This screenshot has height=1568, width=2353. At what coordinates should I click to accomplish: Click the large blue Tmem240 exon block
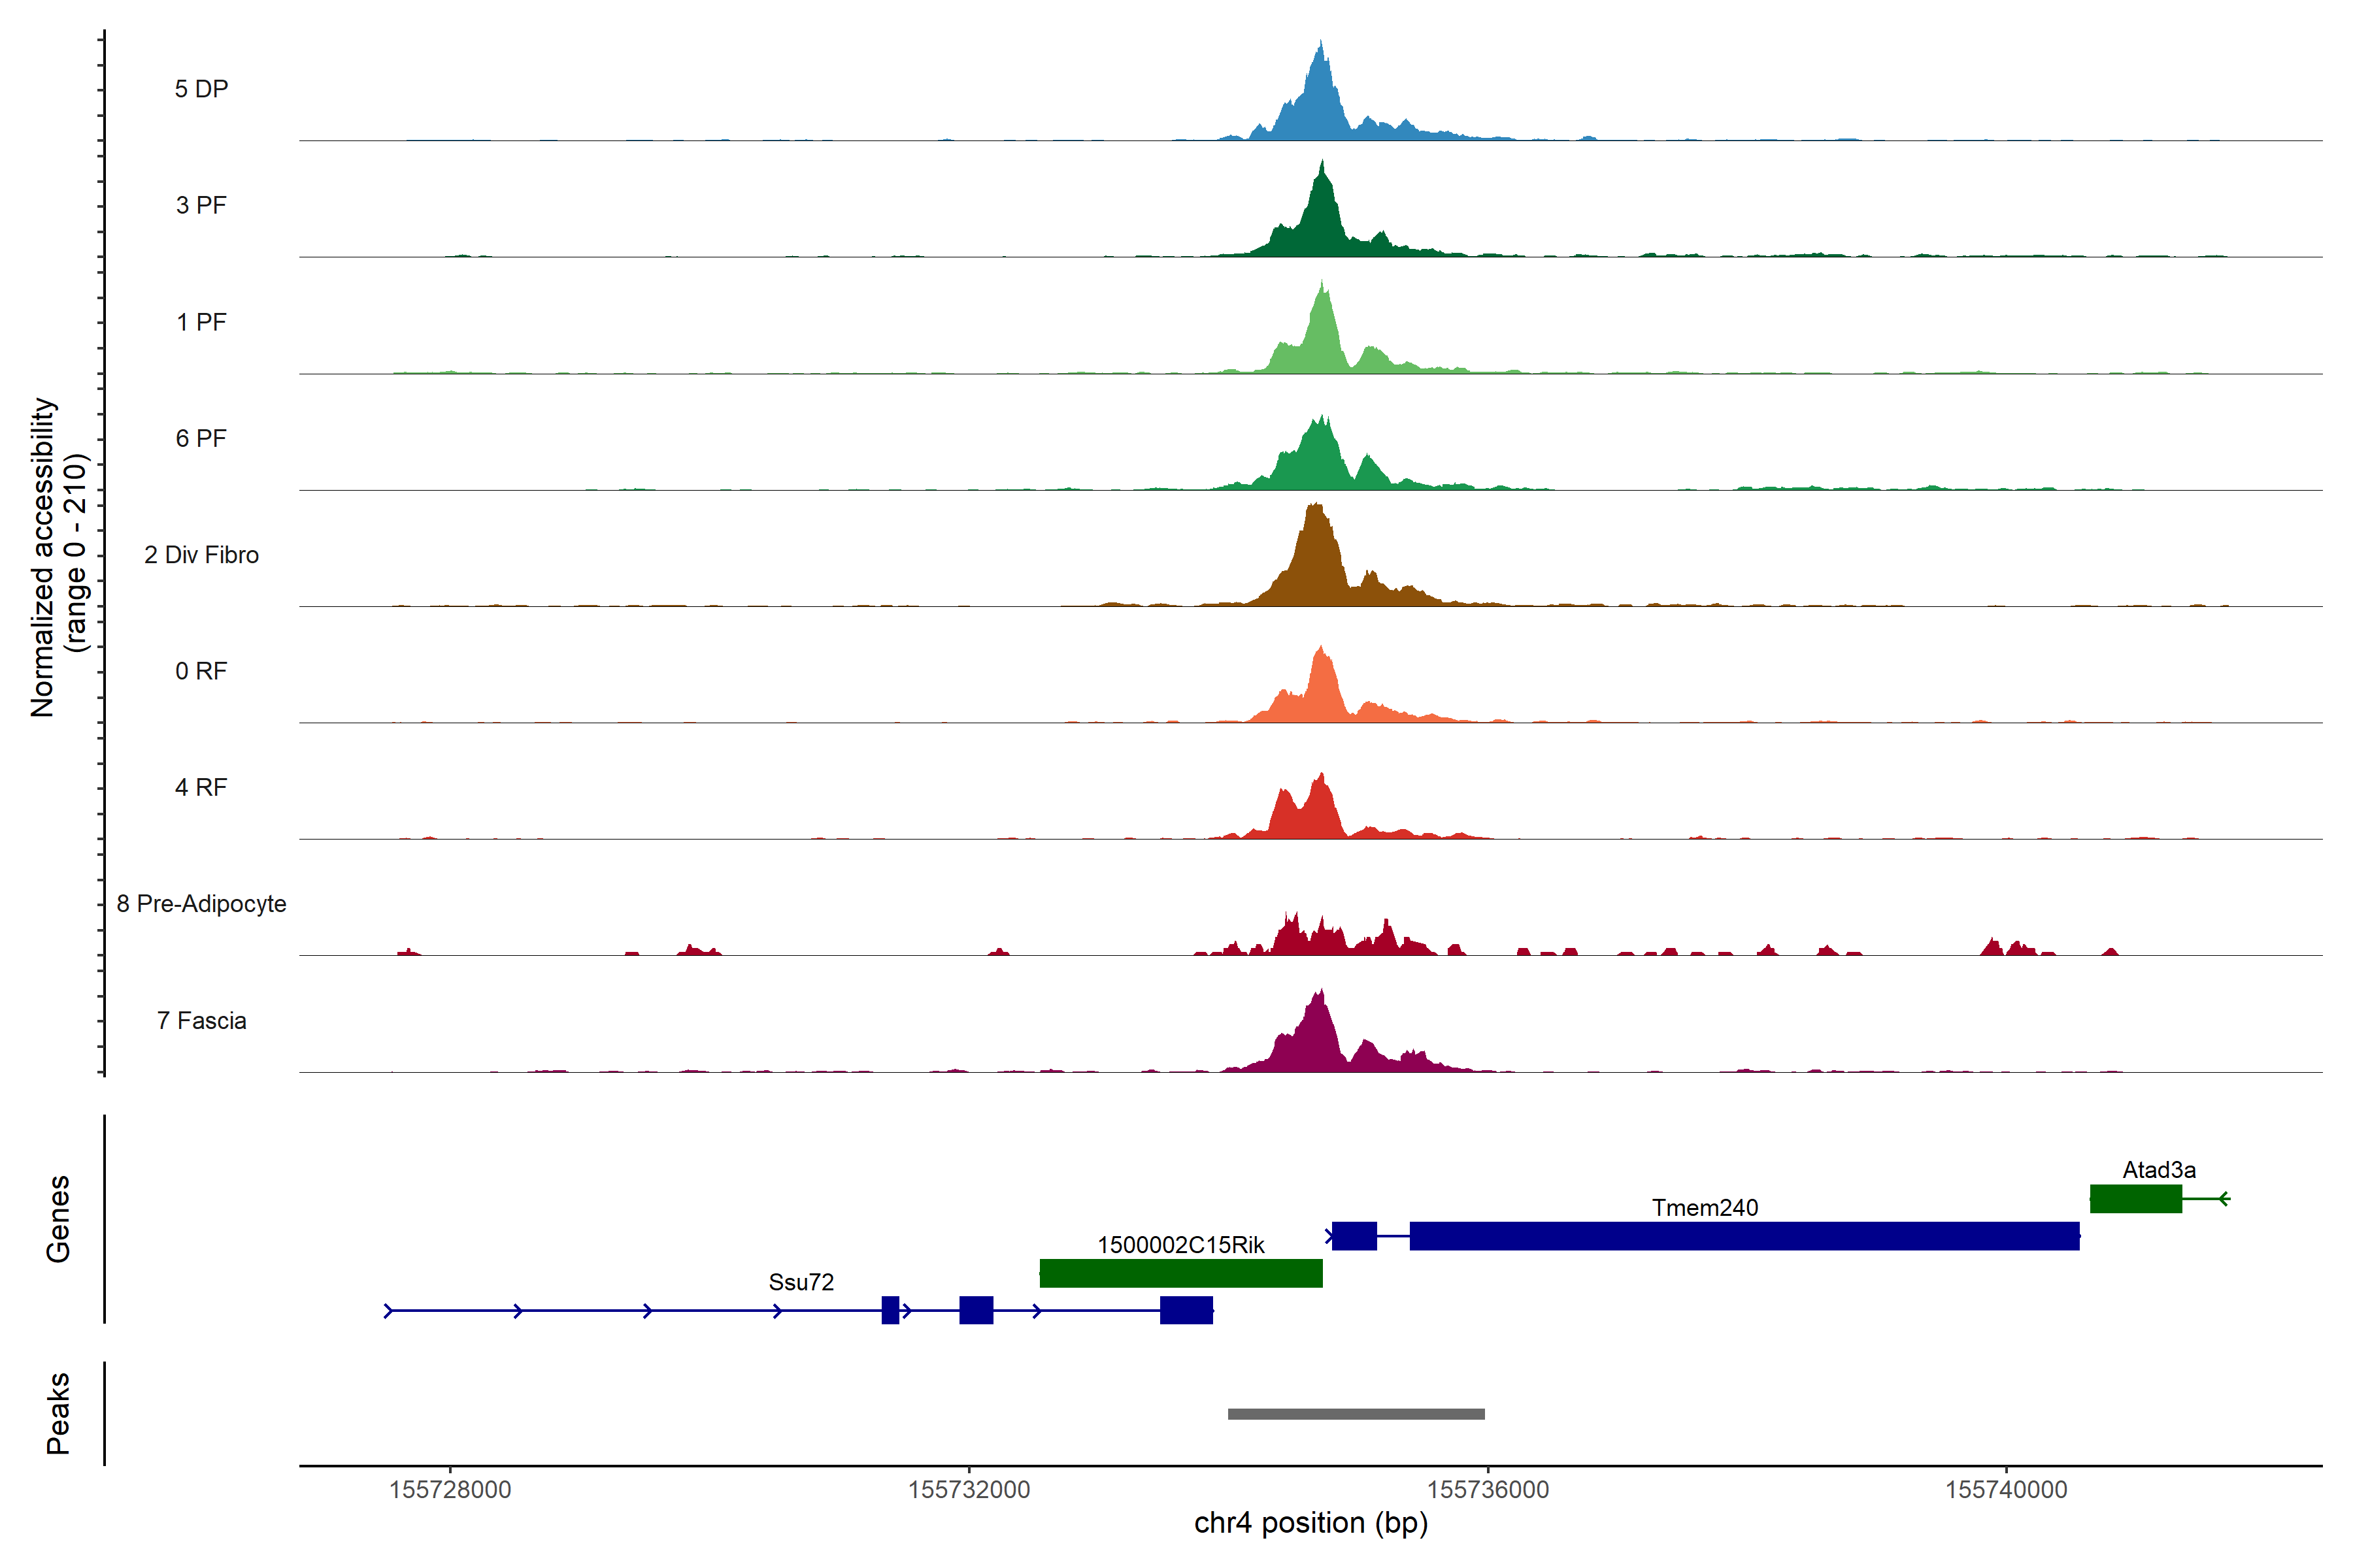point(1744,1236)
